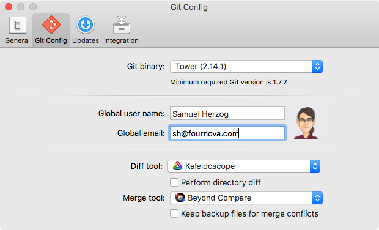Enable Perform directory diff checkbox
This screenshot has height=230, width=379.
click(174, 182)
